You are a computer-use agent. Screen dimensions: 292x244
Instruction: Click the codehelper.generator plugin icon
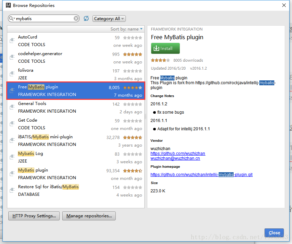point(12,57)
